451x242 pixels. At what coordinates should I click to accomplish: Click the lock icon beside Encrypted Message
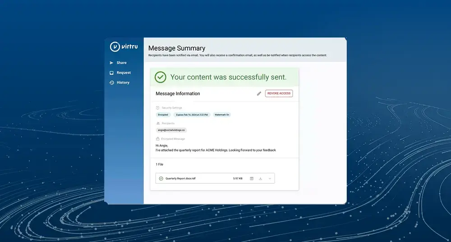pyautogui.click(x=157, y=139)
